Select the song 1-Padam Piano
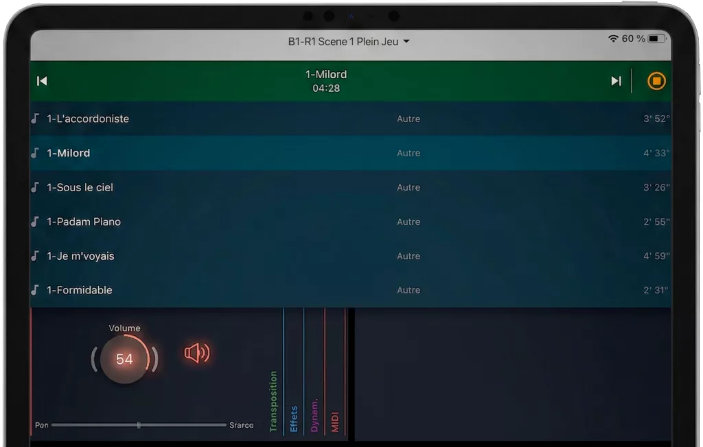The image size is (703, 447). click(x=84, y=221)
